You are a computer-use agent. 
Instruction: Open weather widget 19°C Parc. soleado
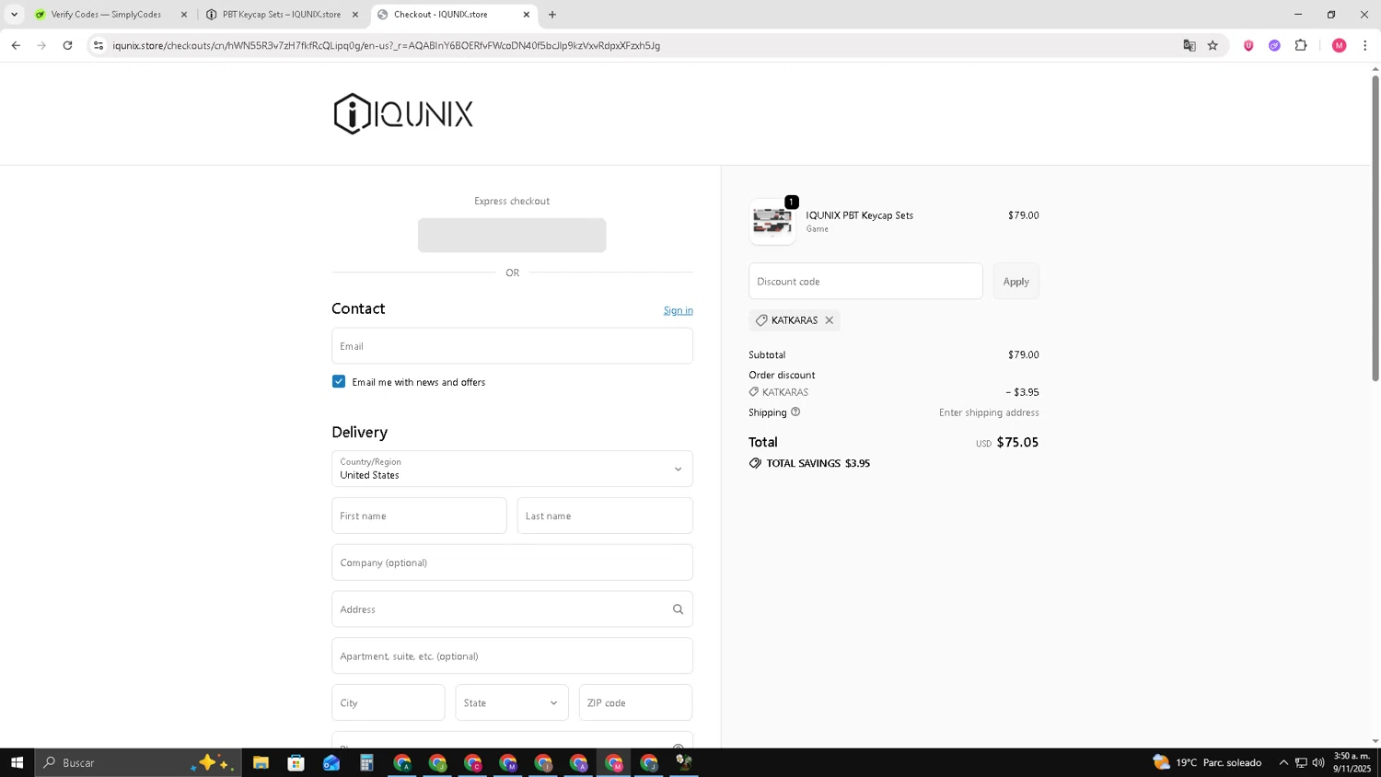tap(1207, 762)
